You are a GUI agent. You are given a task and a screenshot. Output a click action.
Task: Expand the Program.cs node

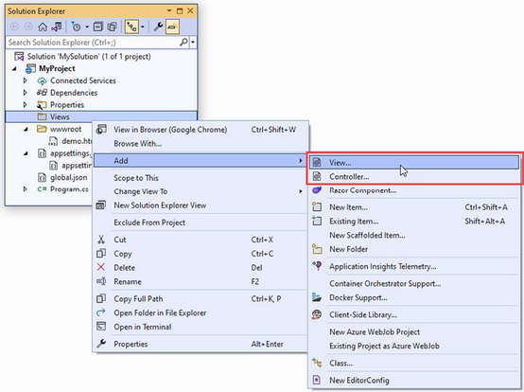coord(25,189)
